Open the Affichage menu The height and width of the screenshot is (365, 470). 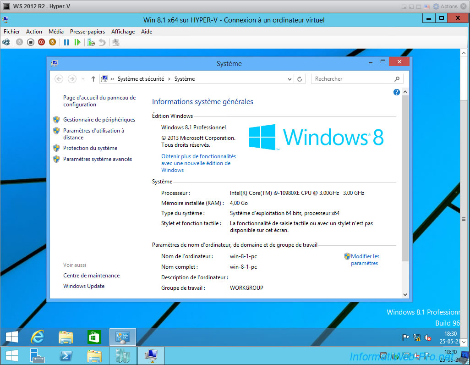pos(123,32)
